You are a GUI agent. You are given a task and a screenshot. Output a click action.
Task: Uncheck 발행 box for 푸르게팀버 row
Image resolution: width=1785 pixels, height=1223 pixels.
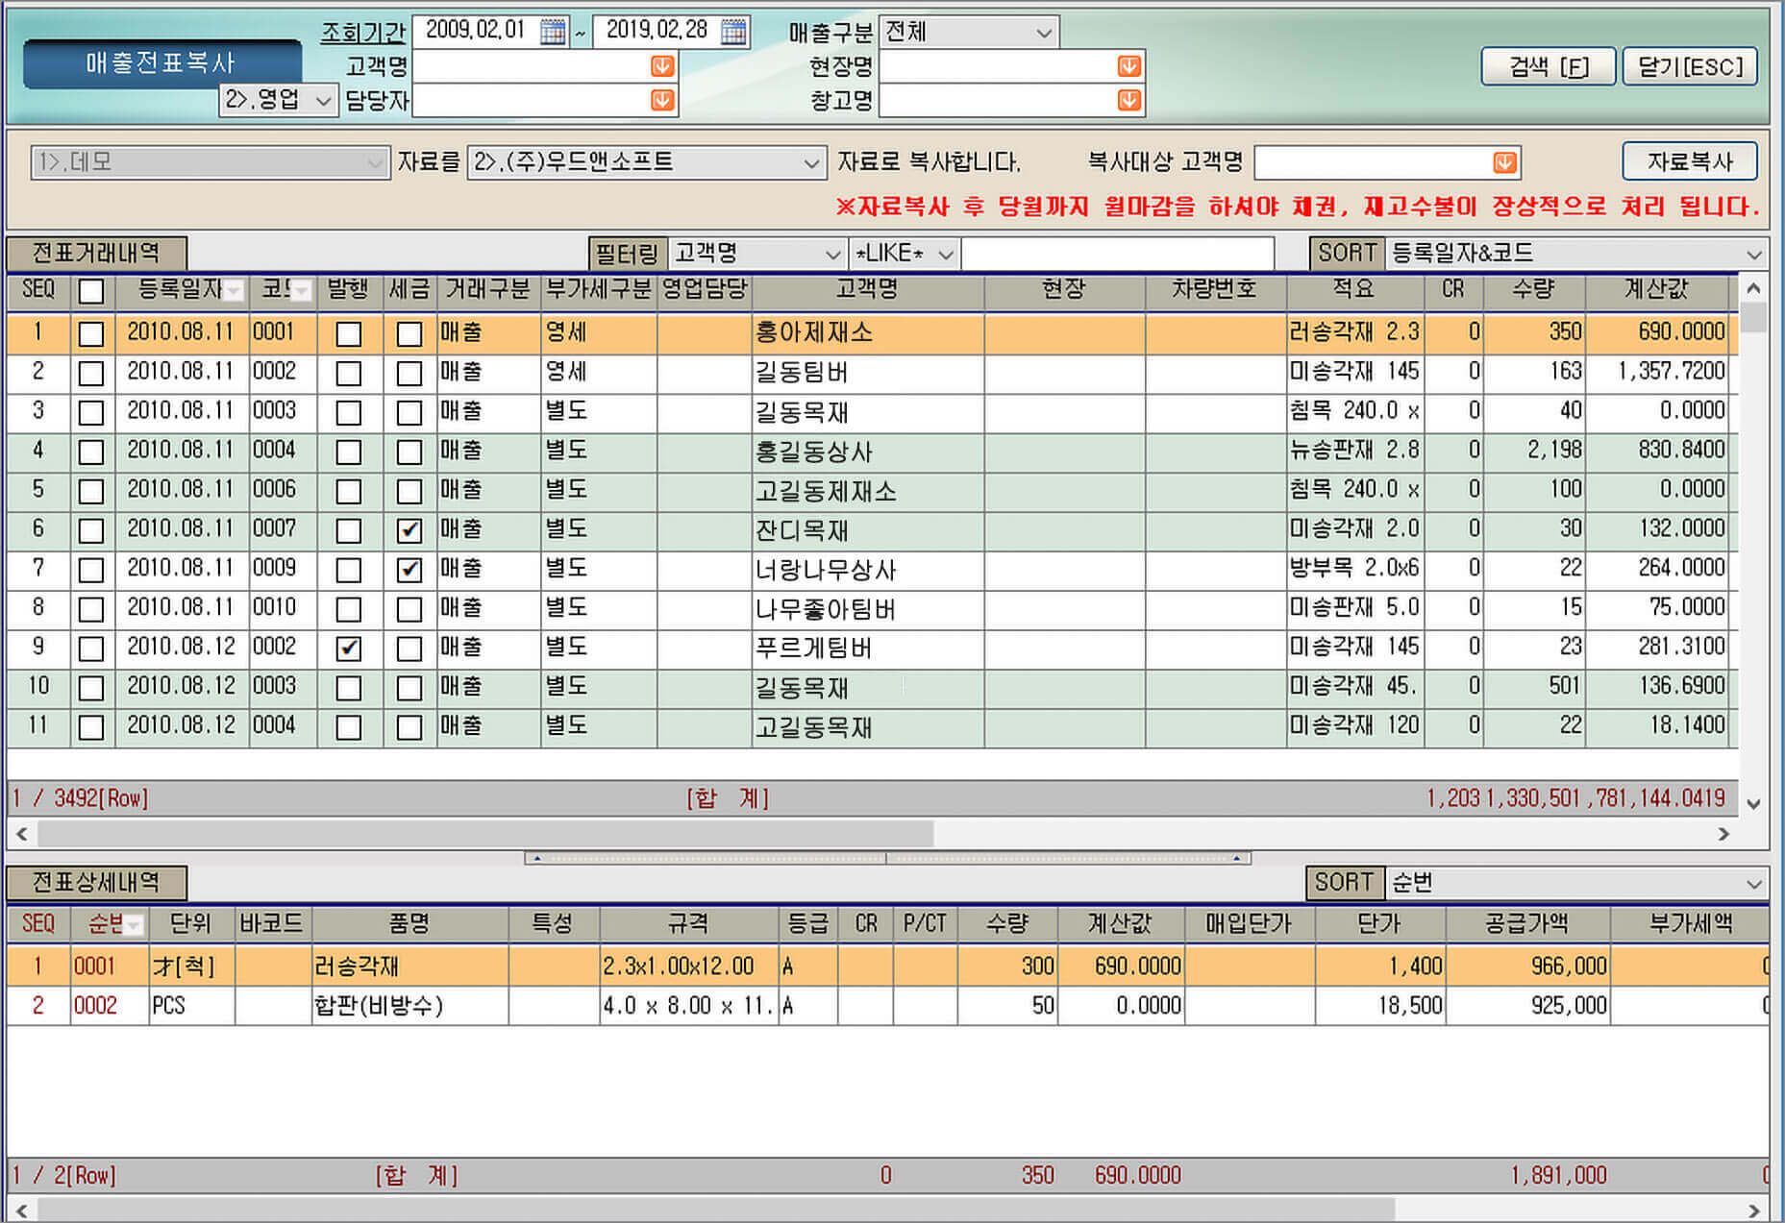[349, 648]
